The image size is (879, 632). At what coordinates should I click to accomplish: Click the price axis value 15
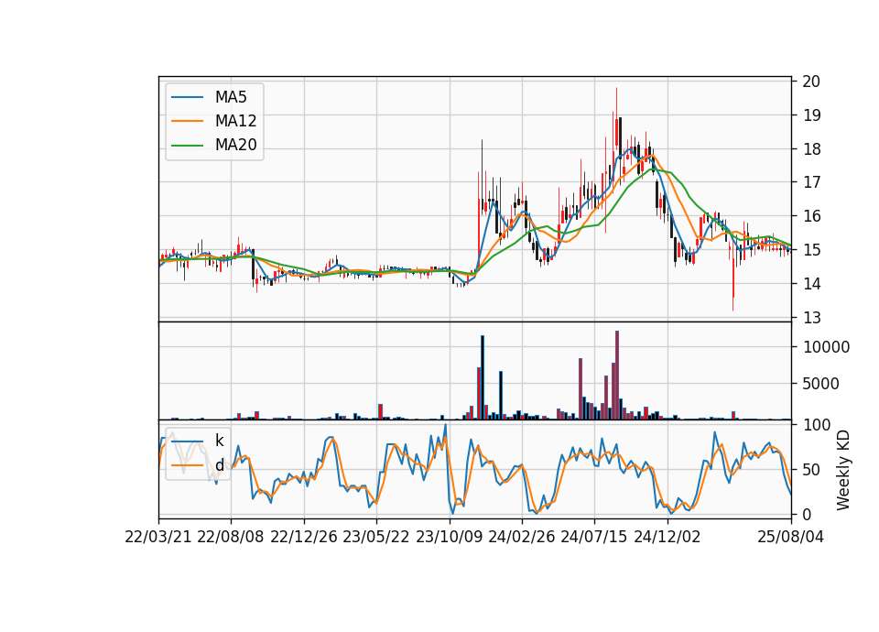811,249
